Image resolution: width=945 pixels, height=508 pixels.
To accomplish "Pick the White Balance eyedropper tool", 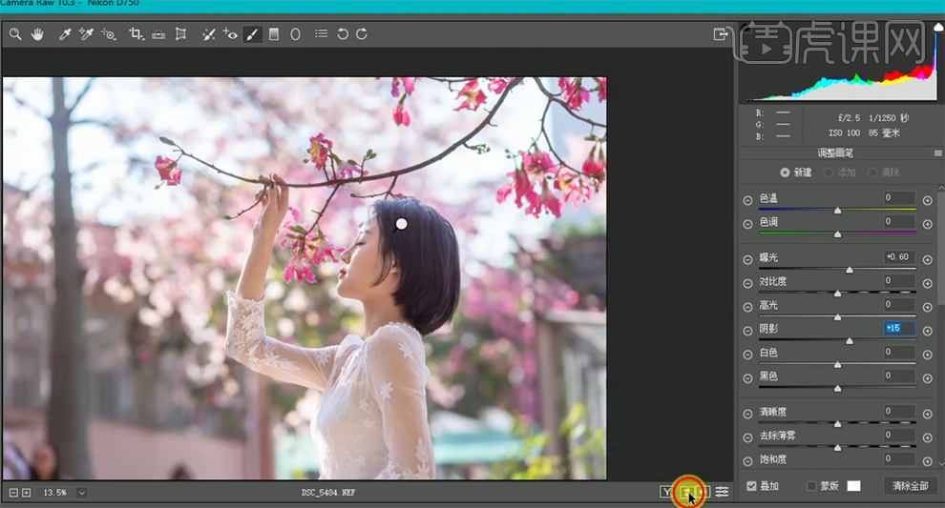I will click(65, 34).
